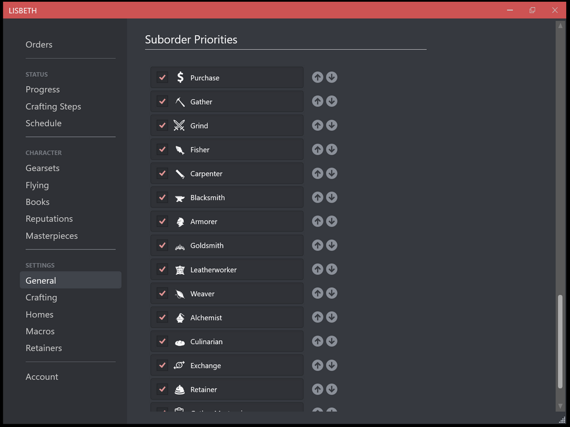The width and height of the screenshot is (570, 427).
Task: Move the Gather suborder up
Action: [x=317, y=101]
